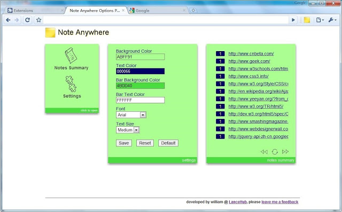Go to next notes page arrows
342x212 pixels.
tap(285, 152)
